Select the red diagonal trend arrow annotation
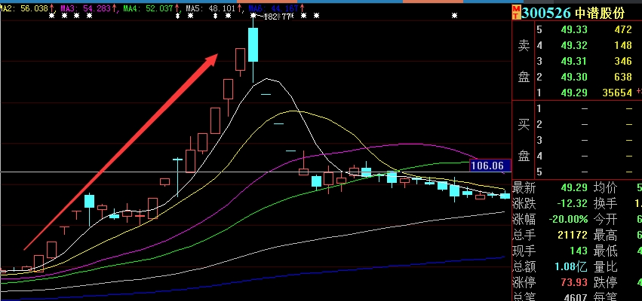The width and height of the screenshot is (642, 301). (121, 152)
